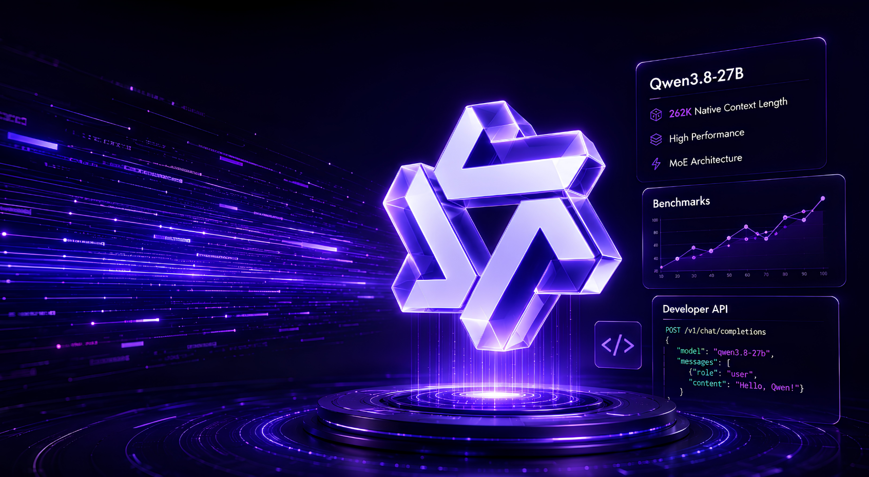Click the purple "262K" figure
Screen dimensions: 869x477
(x=680, y=112)
